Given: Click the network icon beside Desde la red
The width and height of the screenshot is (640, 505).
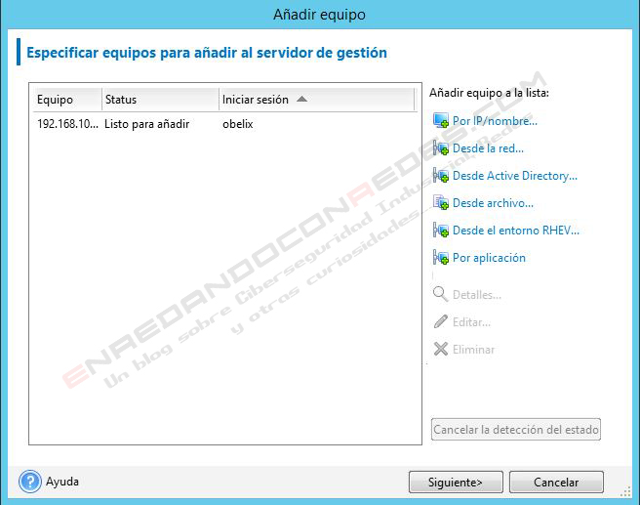Looking at the screenshot, I should pyautogui.click(x=440, y=148).
